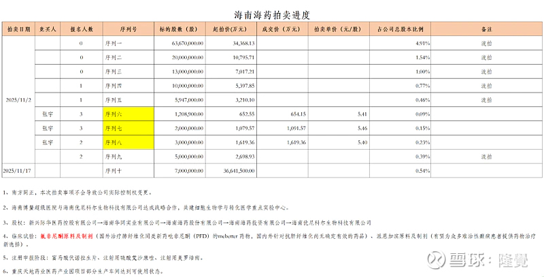
Task: Click 张宇 in the 序列六 row
Action: [47, 114]
